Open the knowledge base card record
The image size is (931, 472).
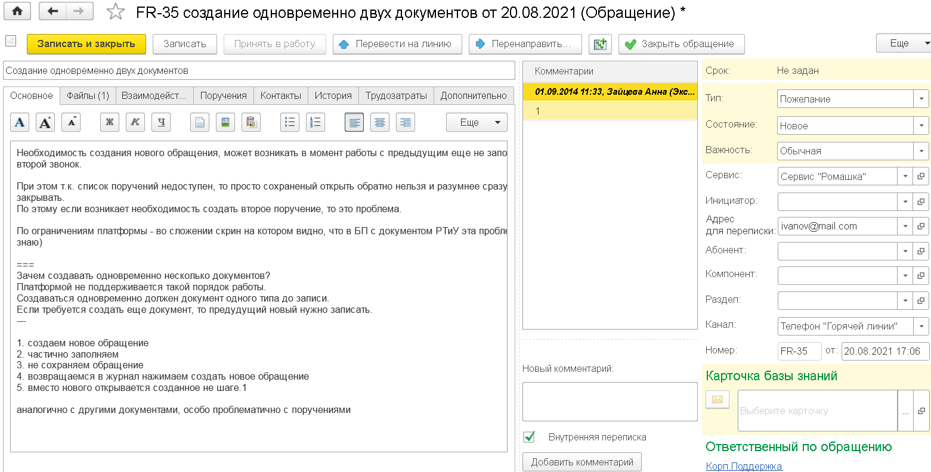pyautogui.click(x=921, y=411)
